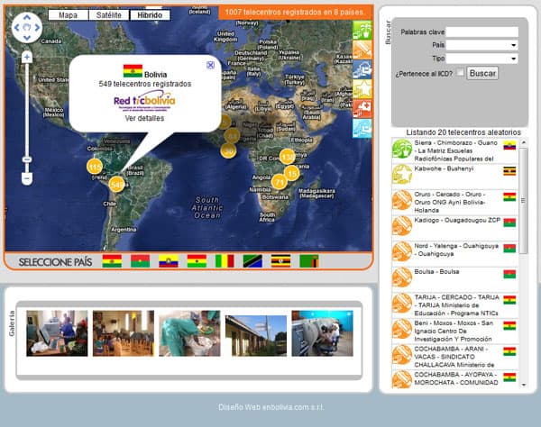The image size is (541, 427).
Task: Click the list scrollbar up arrow
Action: pos(523,142)
